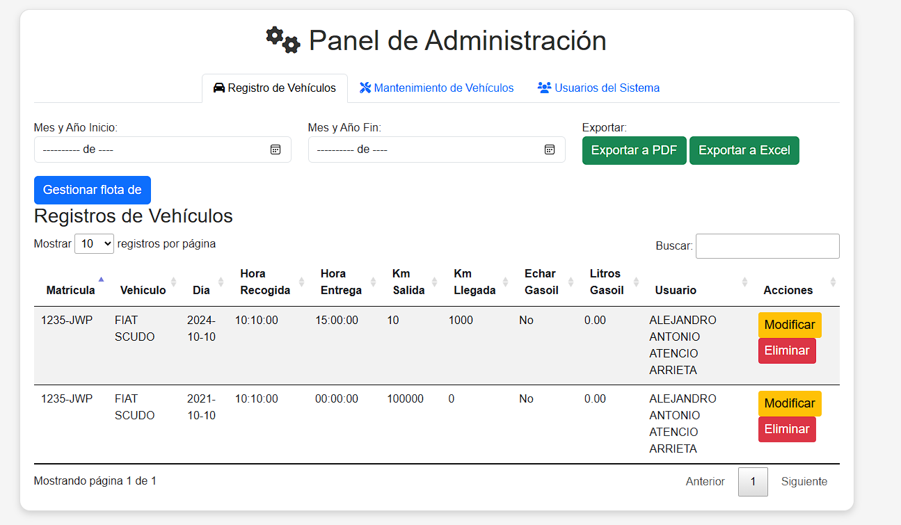
Task: Open the Usuarios del Sistema tab
Action: [x=598, y=88]
